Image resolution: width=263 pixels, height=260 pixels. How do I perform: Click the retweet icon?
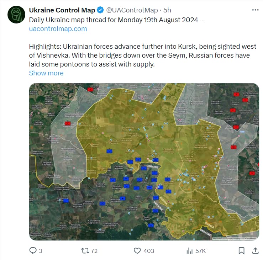coord(85,251)
